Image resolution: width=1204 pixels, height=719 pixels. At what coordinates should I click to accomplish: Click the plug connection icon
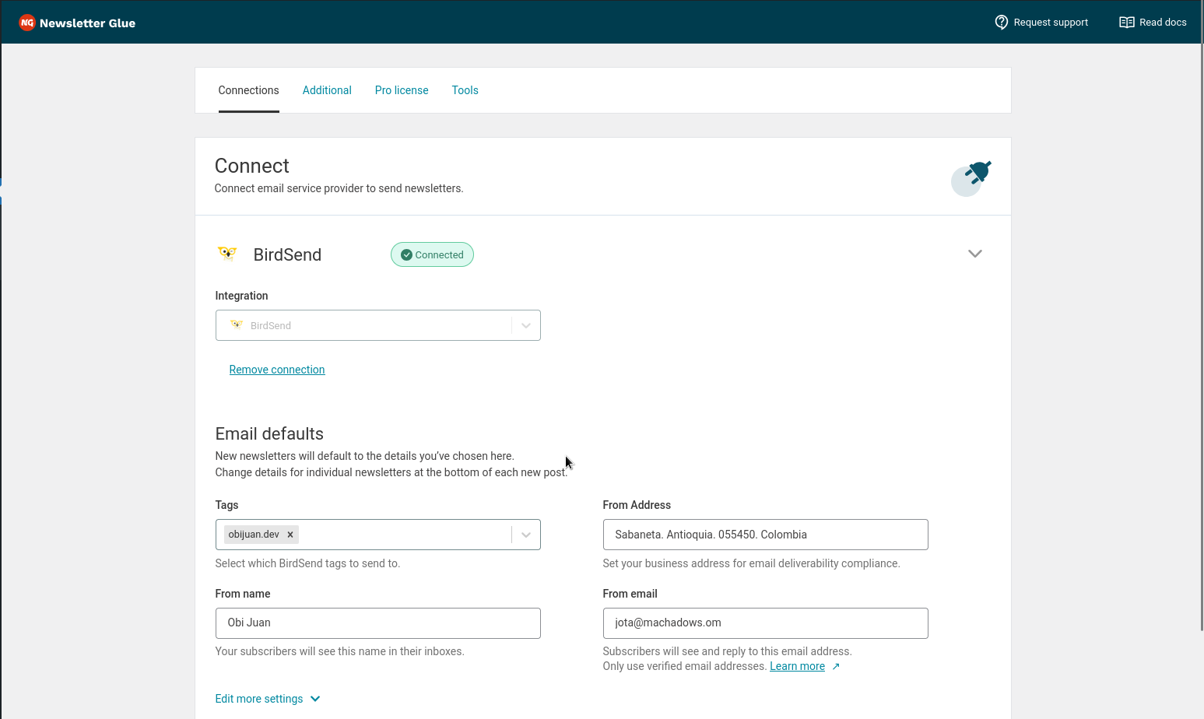tap(971, 178)
